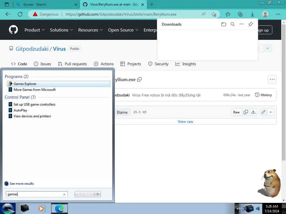
Task: Open media player icon in taskbar
Action: point(42,208)
